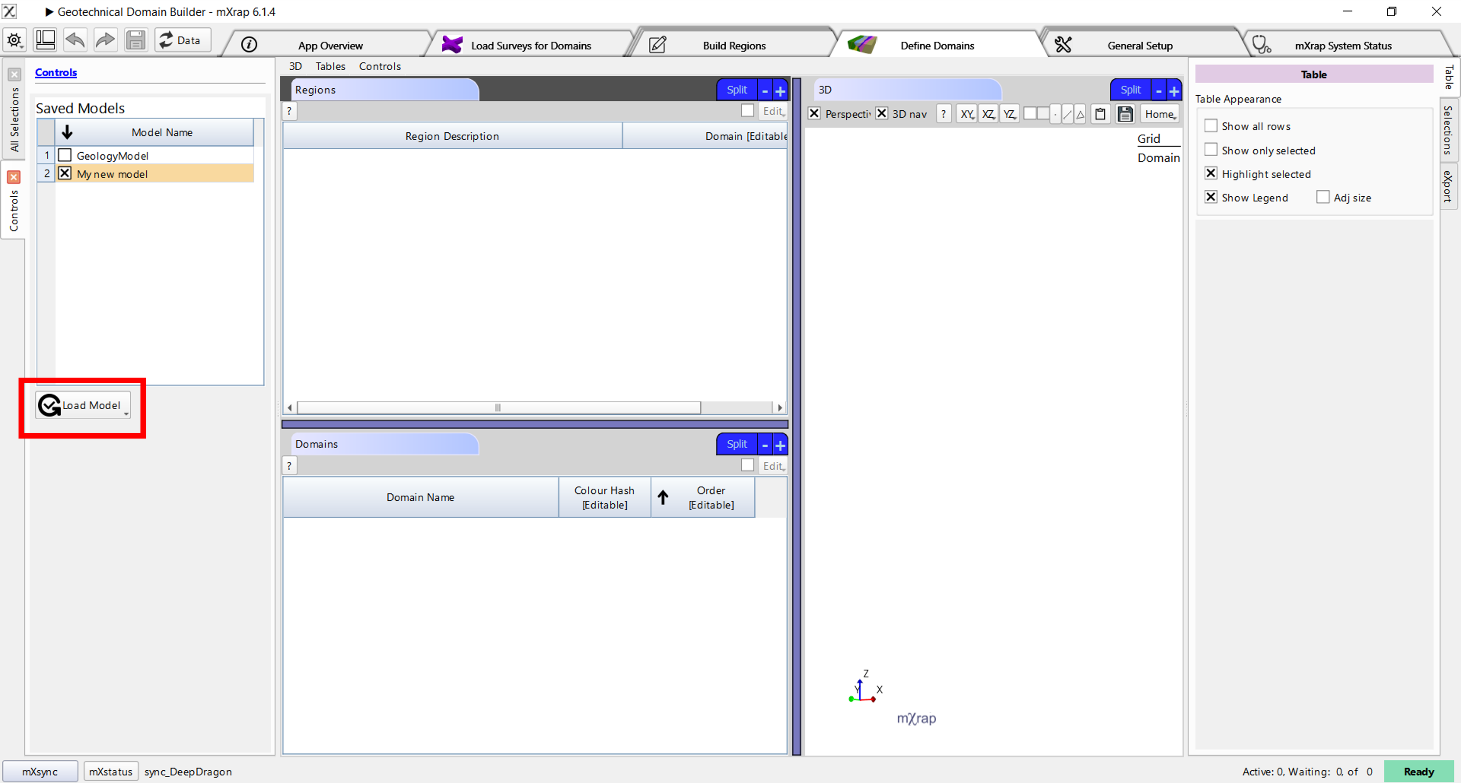The image size is (1461, 783).
Task: Switch to Load Surveys for Domains tab
Action: coord(530,46)
